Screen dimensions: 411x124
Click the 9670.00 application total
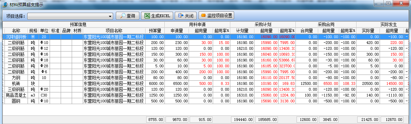pyautogui.click(x=177, y=120)
